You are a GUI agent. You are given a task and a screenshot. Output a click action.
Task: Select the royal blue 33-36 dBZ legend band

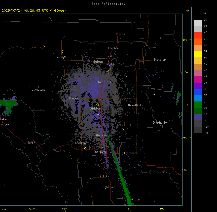(198, 92)
